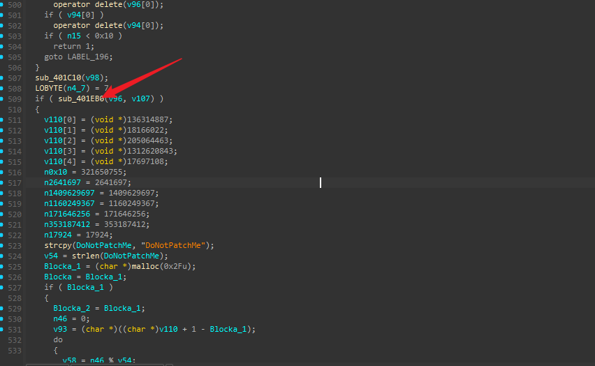Click v110 in the expression on line 531

[168, 329]
